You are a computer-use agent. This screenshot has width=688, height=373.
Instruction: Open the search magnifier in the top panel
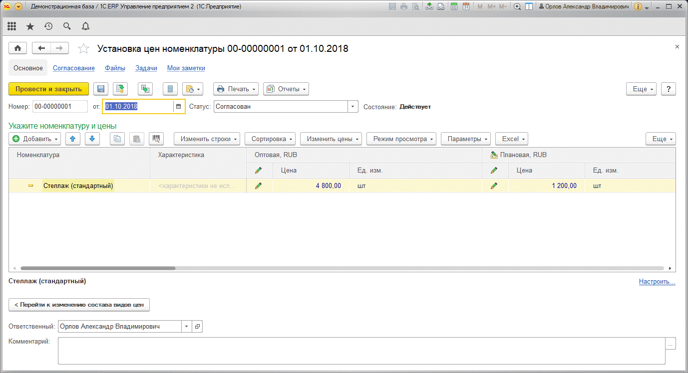pos(67,26)
